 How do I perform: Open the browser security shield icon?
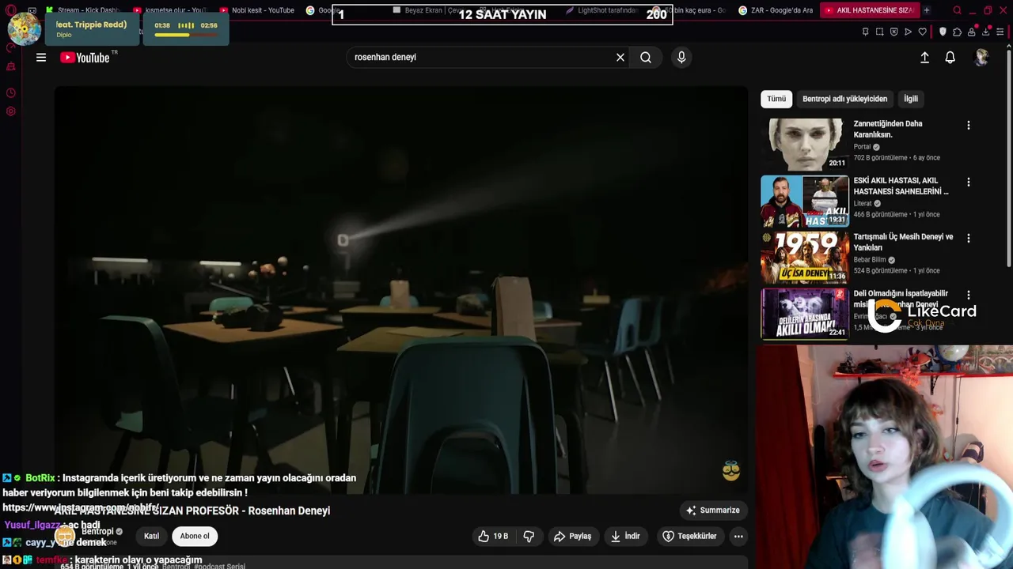(x=943, y=32)
